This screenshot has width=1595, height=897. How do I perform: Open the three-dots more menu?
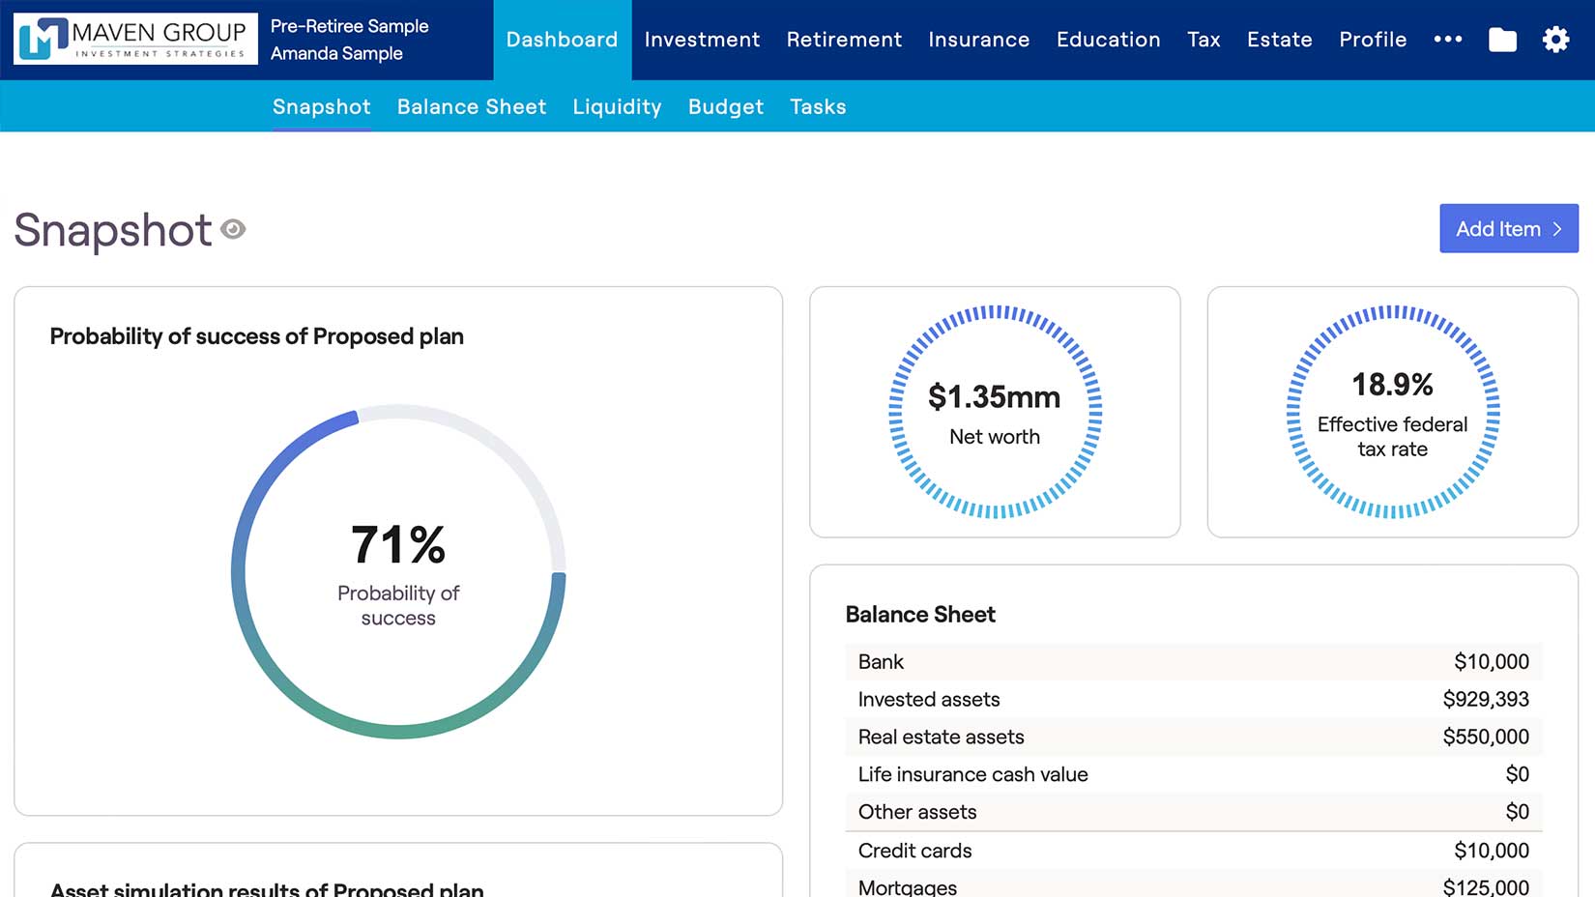click(1447, 40)
